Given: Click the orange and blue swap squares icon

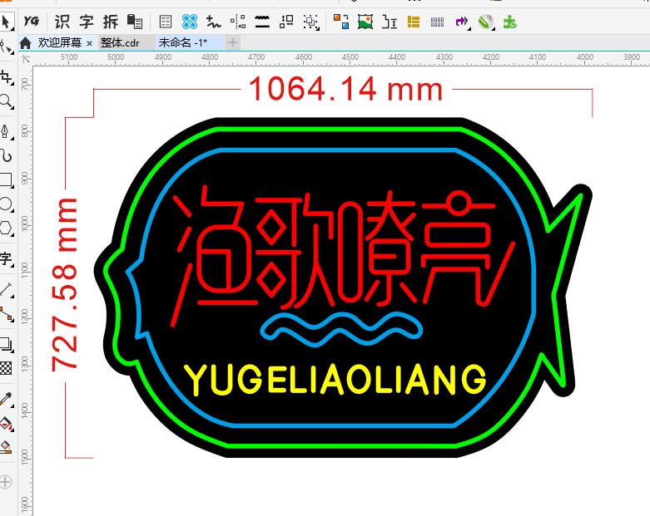Looking at the screenshot, I should point(341,22).
